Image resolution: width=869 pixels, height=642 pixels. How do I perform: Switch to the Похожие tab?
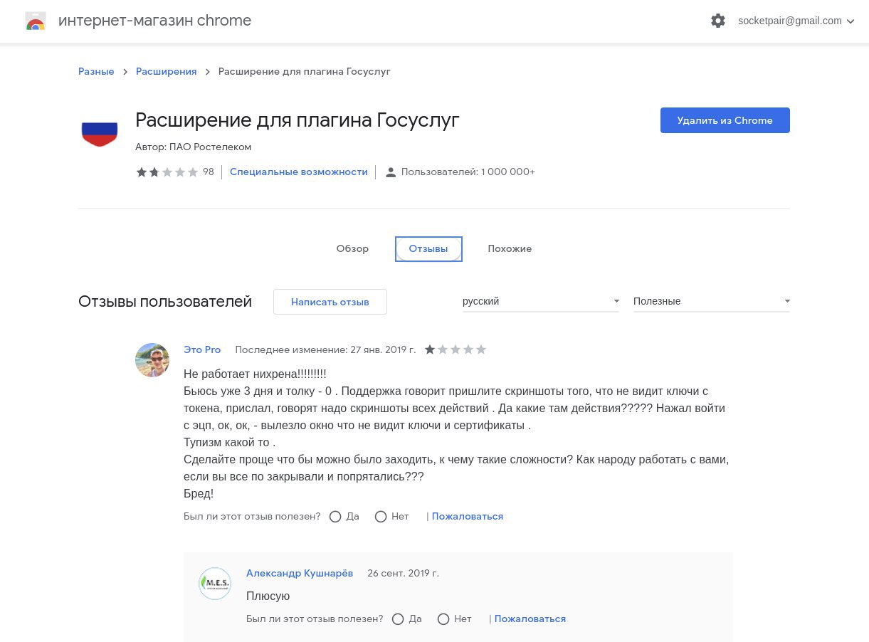(x=510, y=249)
